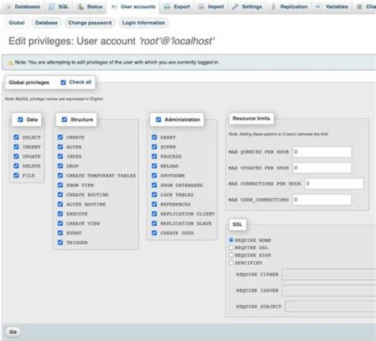The image size is (376, 341).
Task: Click the Variables tab icon
Action: click(x=319, y=7)
